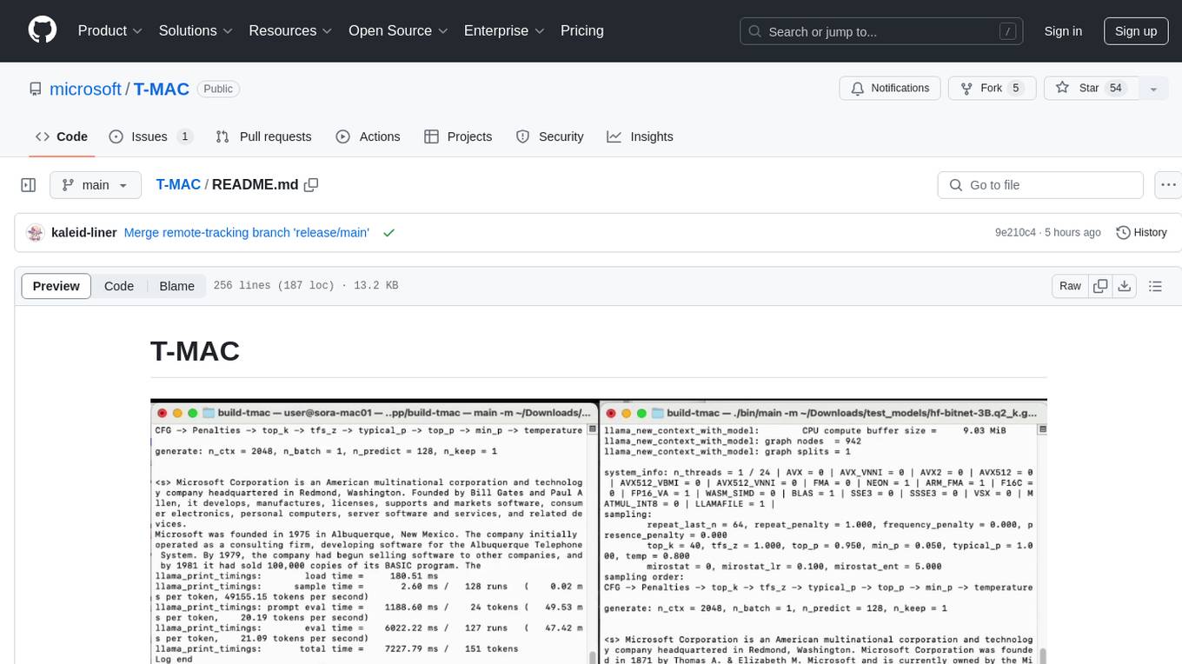Open the Issues tab
The image size is (1182, 664).
coord(150,136)
